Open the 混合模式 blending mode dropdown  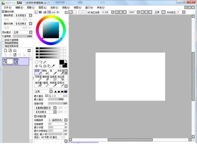tap(31, 32)
